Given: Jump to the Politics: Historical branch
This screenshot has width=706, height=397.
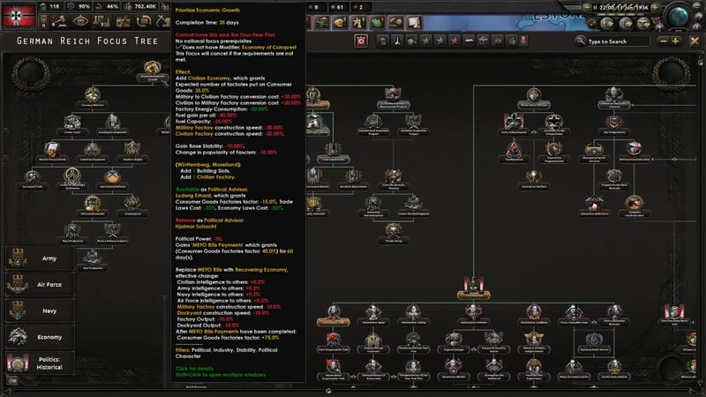Looking at the screenshot, I should click(40, 363).
